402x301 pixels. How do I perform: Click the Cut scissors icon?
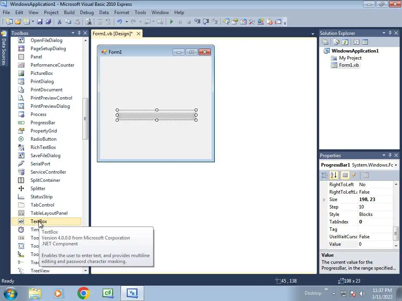[x=59, y=22]
